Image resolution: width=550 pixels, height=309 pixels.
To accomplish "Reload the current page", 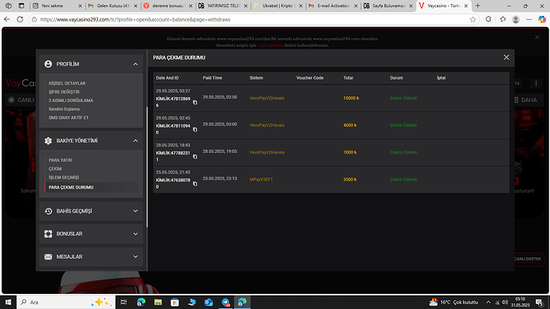I will point(20,19).
